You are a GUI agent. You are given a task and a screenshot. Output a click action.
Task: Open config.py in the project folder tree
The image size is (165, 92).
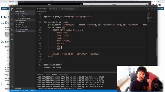(20, 25)
